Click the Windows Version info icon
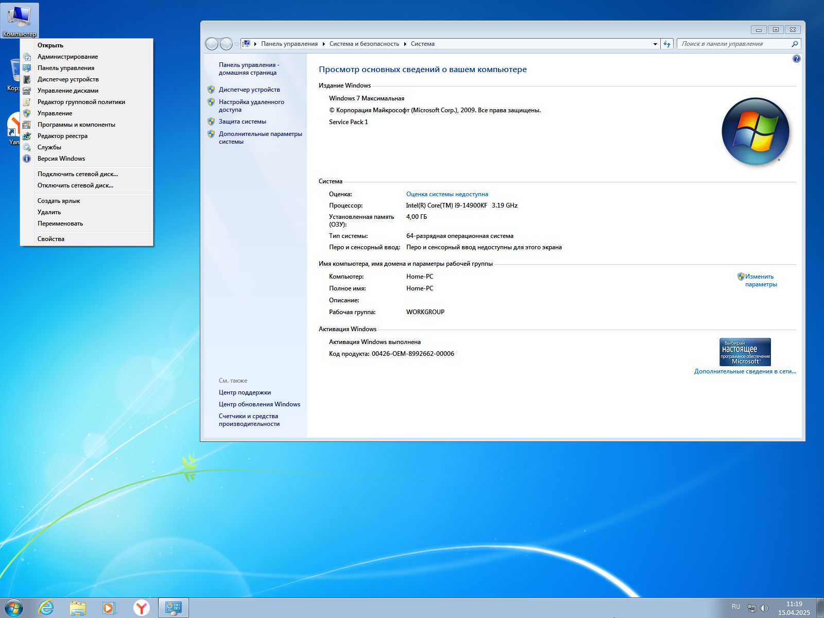The image size is (824, 618). tap(27, 159)
